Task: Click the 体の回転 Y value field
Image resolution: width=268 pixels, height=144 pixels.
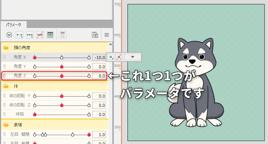Action: [99, 96]
